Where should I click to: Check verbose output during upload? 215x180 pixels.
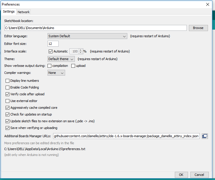click(x=73, y=66)
